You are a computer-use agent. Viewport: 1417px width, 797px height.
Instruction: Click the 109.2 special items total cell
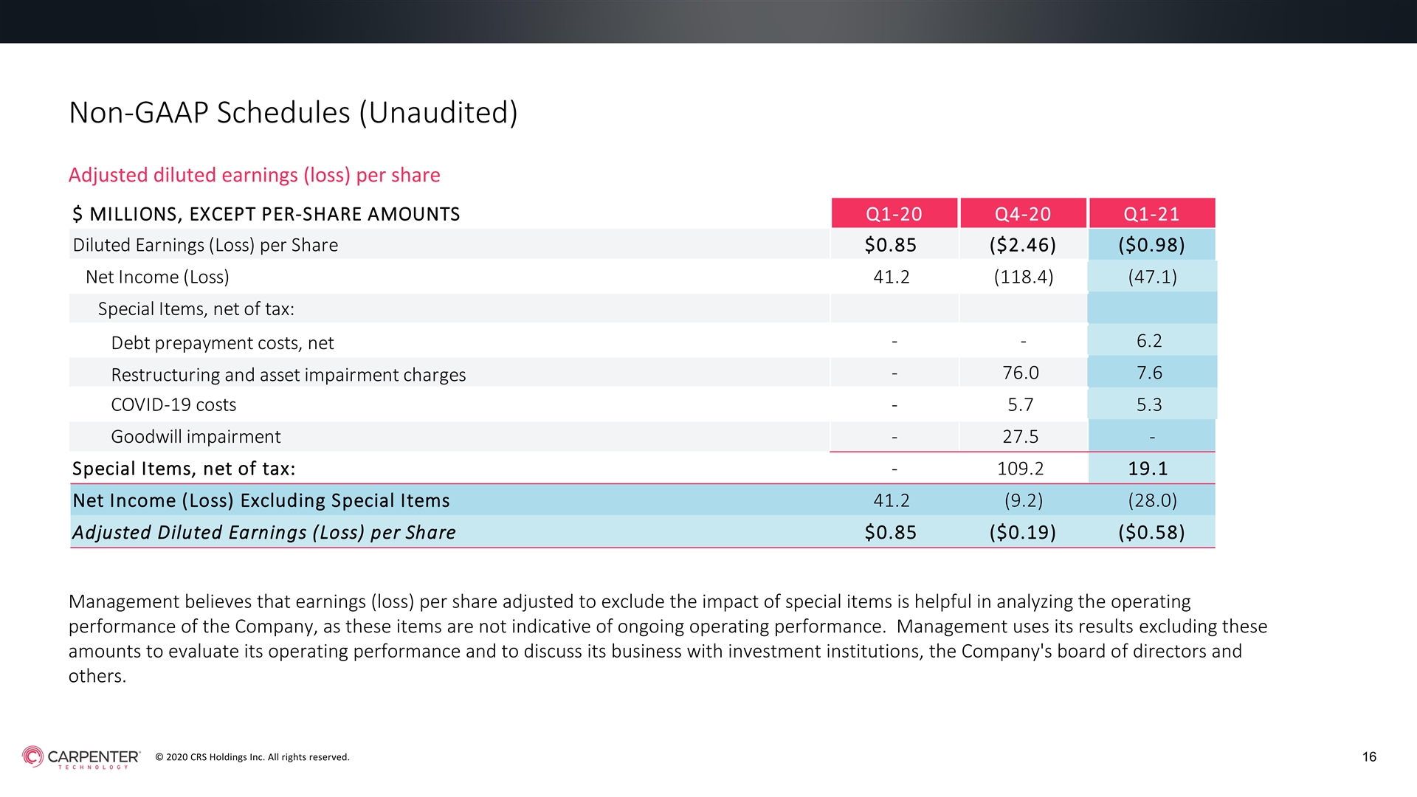[x=1020, y=469]
